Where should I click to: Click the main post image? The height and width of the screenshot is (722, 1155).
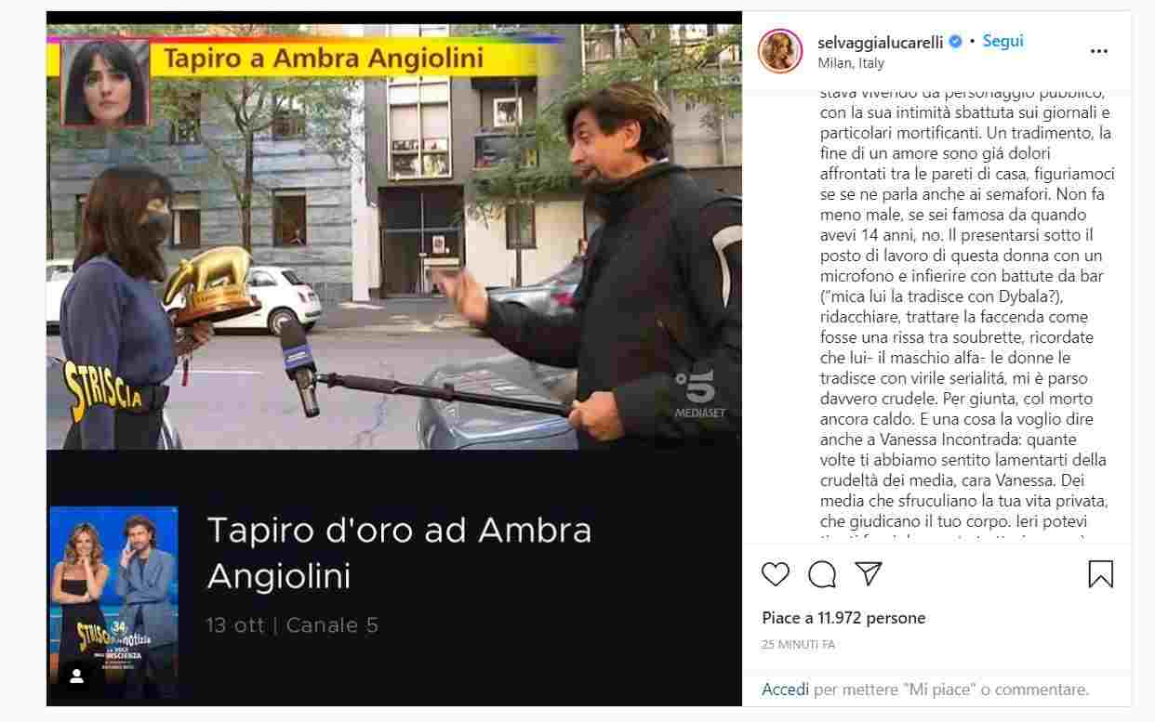point(394,359)
